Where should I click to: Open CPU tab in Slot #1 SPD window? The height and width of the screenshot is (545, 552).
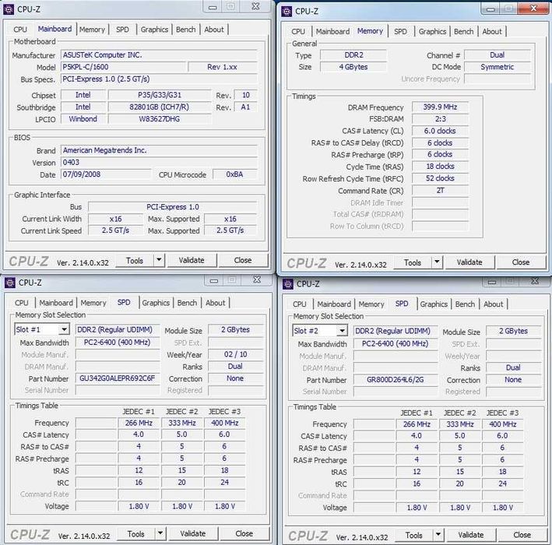(22, 303)
